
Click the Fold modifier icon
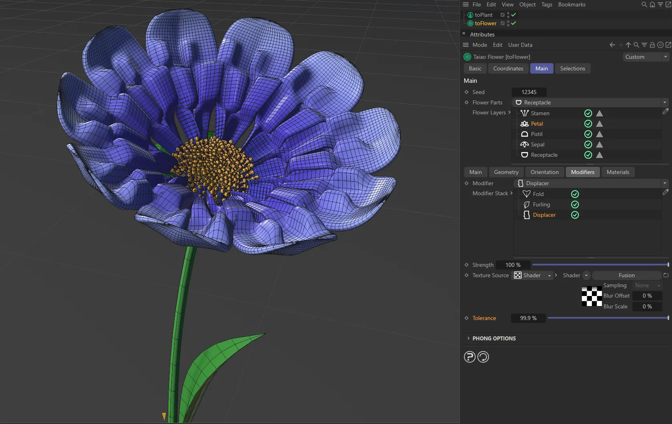527,194
